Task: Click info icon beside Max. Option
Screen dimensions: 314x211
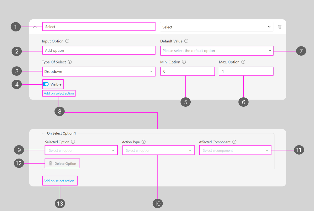Action: click(x=243, y=62)
